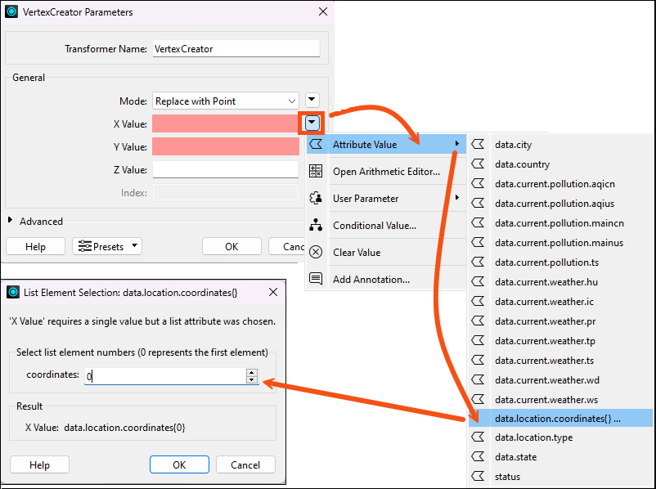Image resolution: width=656 pixels, height=489 pixels.
Task: Click the Add Annotation speech bubble icon
Action: pos(316,280)
